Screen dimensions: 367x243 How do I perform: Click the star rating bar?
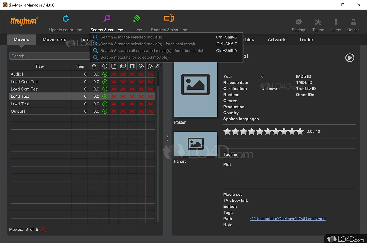click(263, 132)
